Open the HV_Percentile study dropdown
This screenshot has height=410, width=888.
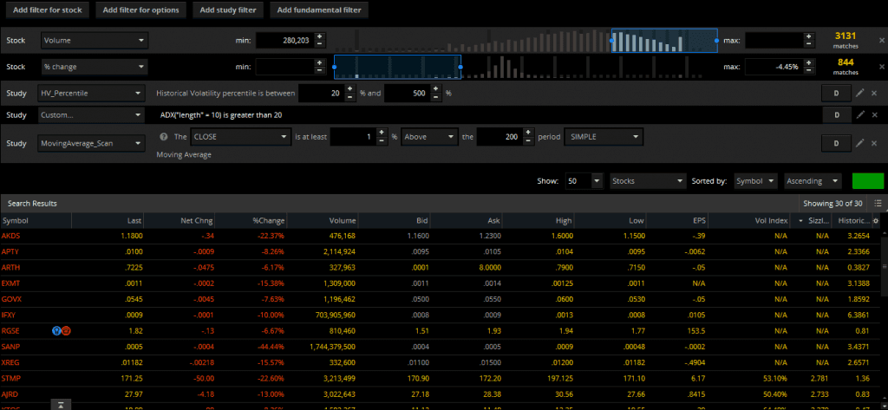pos(93,94)
